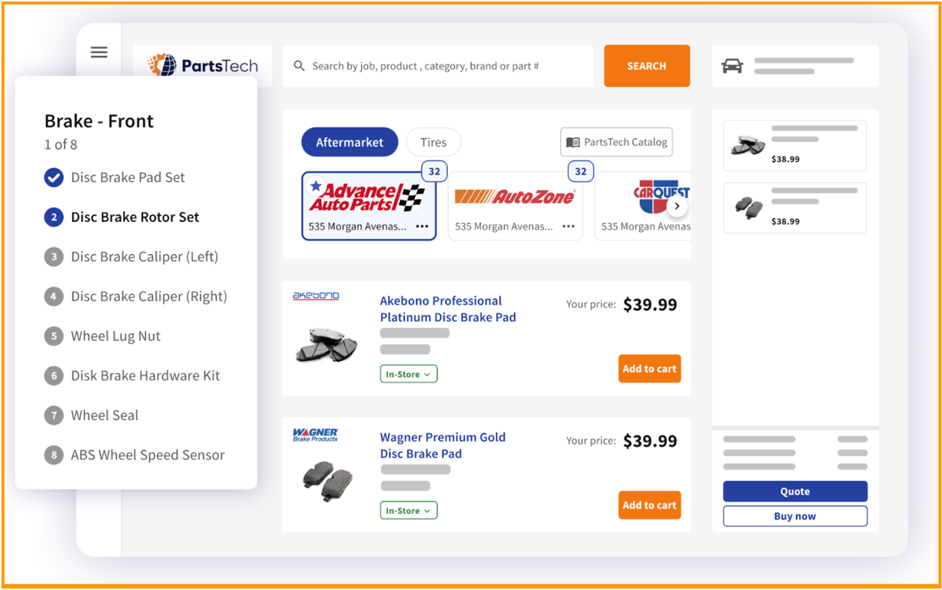Add Akebono brake pad to cart
Image resolution: width=942 pixels, height=590 pixels.
tap(649, 369)
